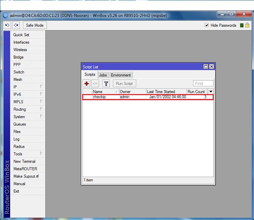Image resolution: width=254 pixels, height=220 pixels.
Task: Open the Log menu
Action: (28, 139)
